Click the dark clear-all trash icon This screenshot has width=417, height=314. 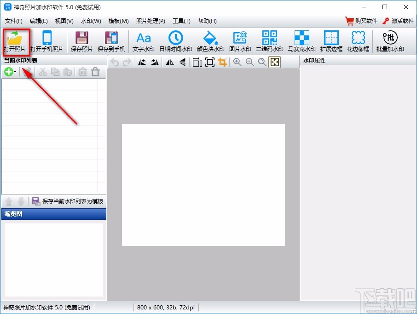[95, 72]
